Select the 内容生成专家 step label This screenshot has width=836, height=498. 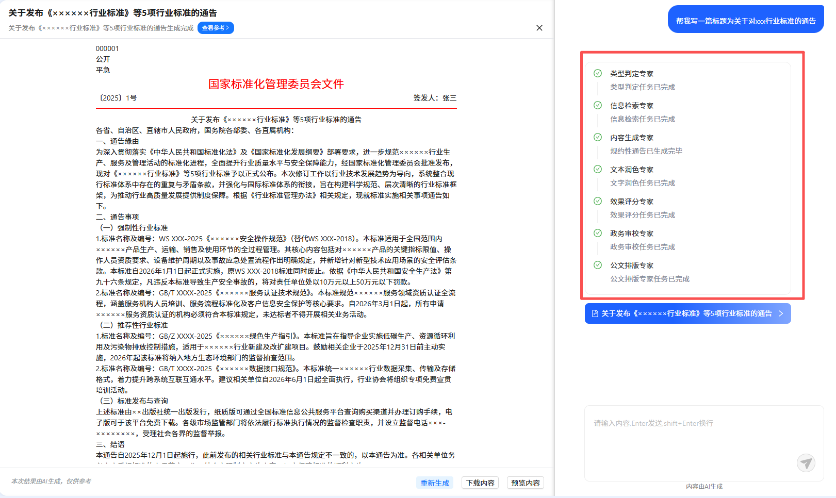632,138
